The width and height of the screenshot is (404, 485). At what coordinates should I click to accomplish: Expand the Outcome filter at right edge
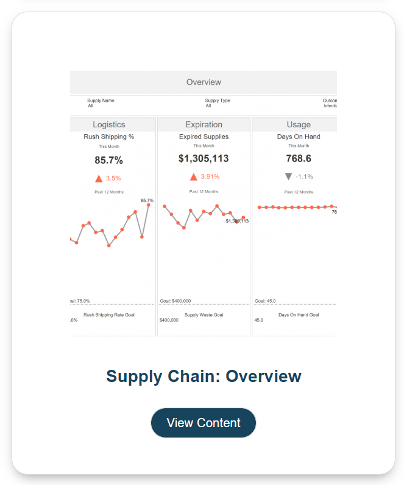point(330,103)
